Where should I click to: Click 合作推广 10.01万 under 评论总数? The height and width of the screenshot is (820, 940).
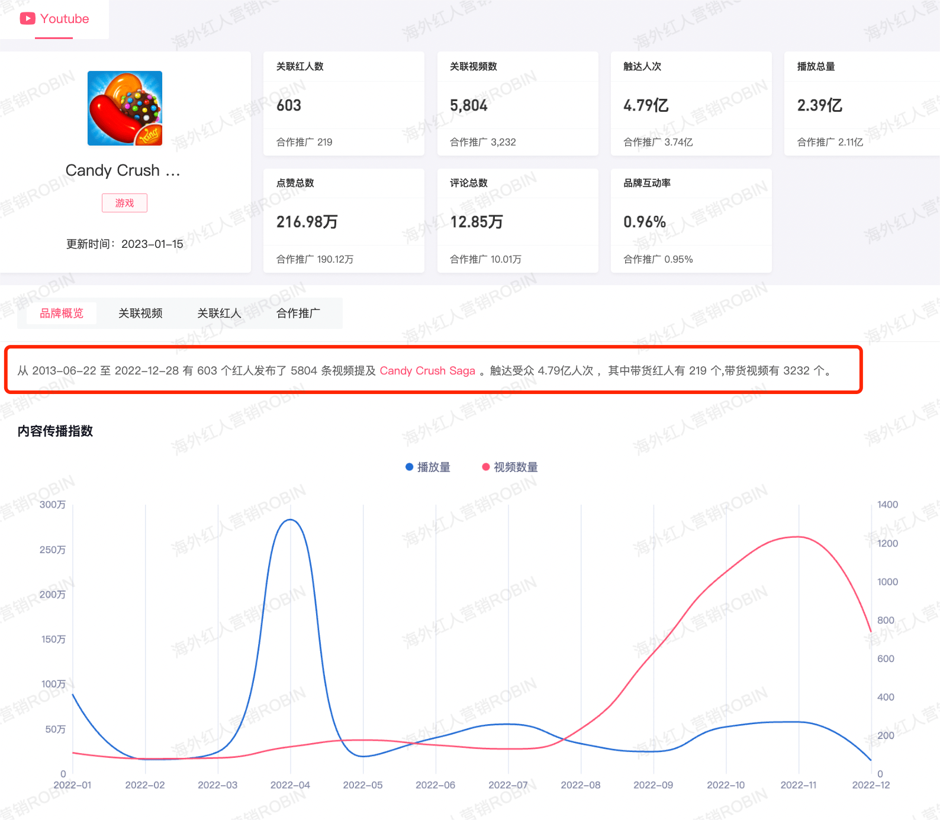coord(485,259)
